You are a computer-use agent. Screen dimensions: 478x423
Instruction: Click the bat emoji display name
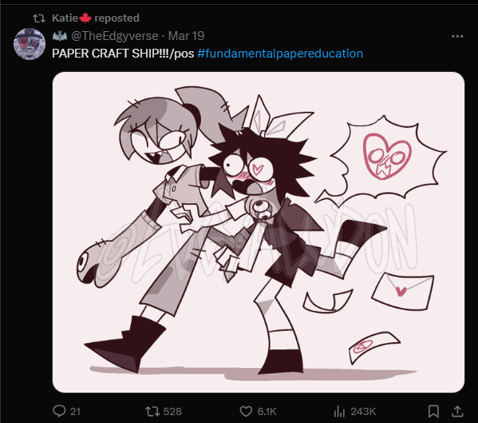(x=60, y=36)
